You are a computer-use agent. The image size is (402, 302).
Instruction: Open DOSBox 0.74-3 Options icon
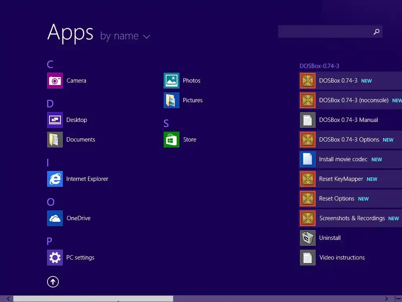[x=308, y=140]
